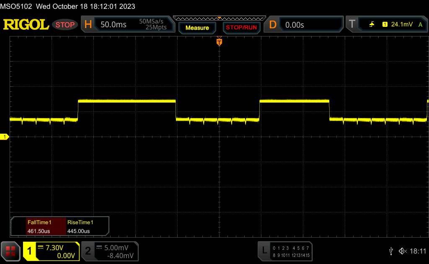This screenshot has width=429, height=264.
Task: Click the 18:11 clock display
Action: pyautogui.click(x=418, y=251)
